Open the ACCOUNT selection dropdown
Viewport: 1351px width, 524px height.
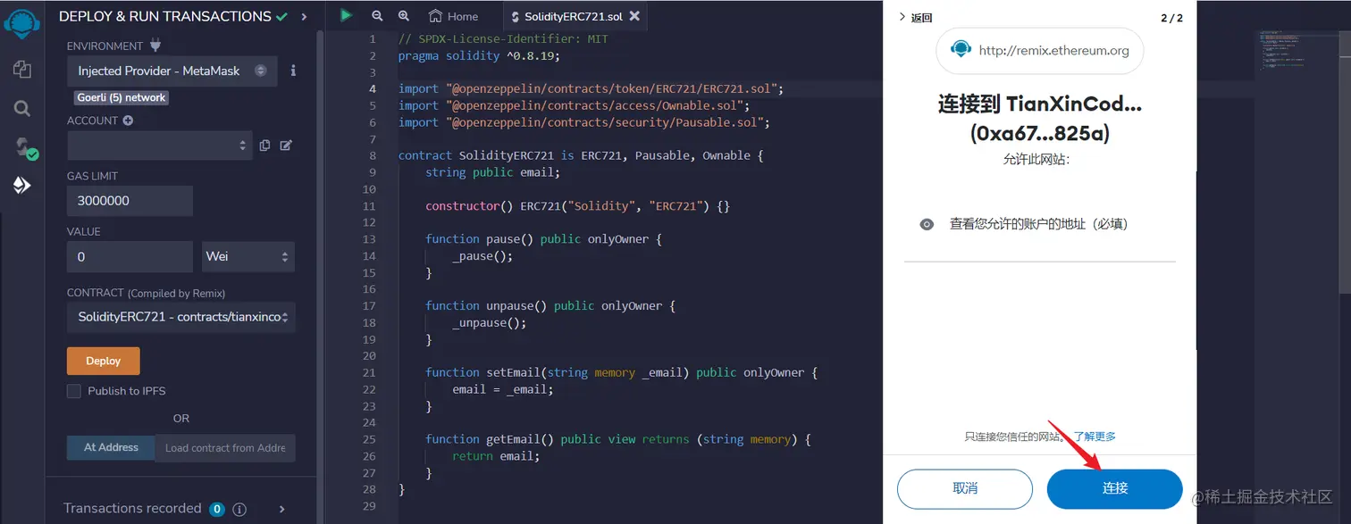coord(160,146)
